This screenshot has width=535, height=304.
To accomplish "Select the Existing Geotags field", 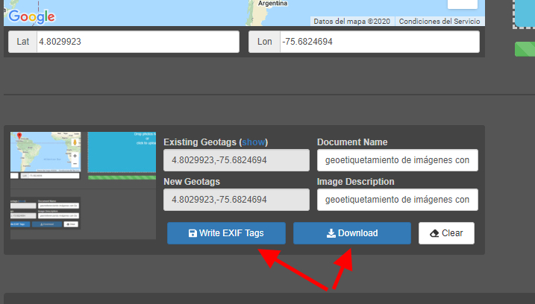I will (237, 160).
